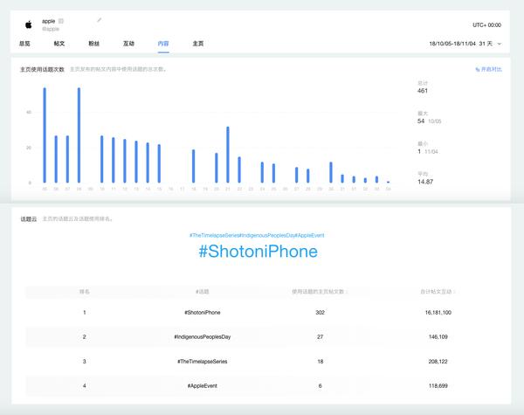The height and width of the screenshot is (415, 524).
Task: Expand the 18/10/05-18/11/04 date range dropdown
Action: point(465,44)
